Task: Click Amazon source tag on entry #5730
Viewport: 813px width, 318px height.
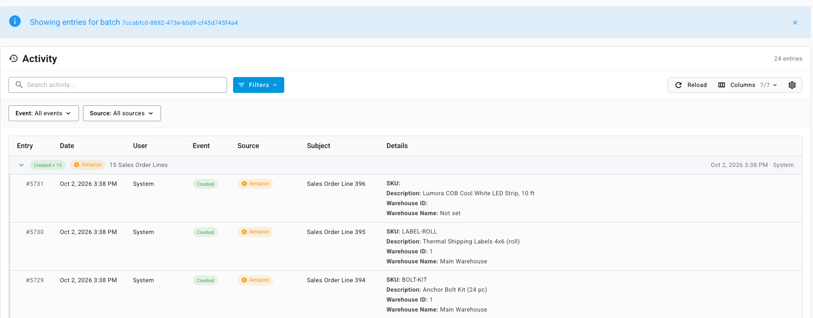Action: pos(255,232)
